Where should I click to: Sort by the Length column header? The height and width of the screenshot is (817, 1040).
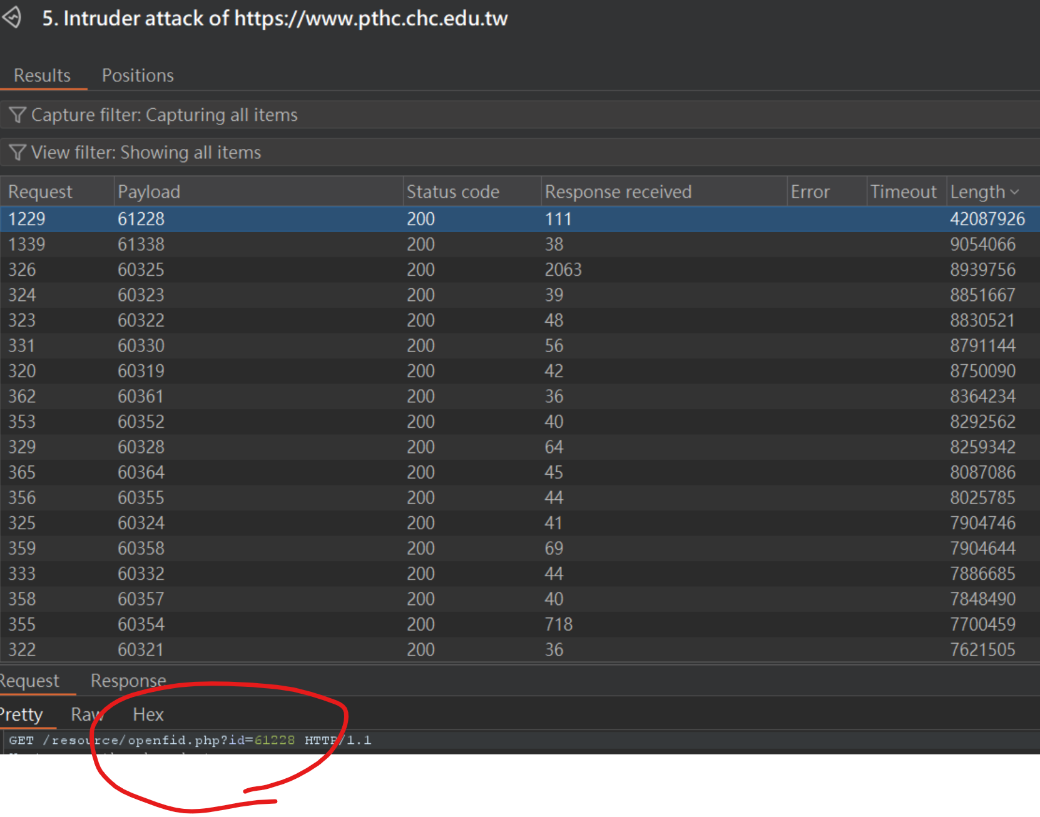pyautogui.click(x=993, y=192)
